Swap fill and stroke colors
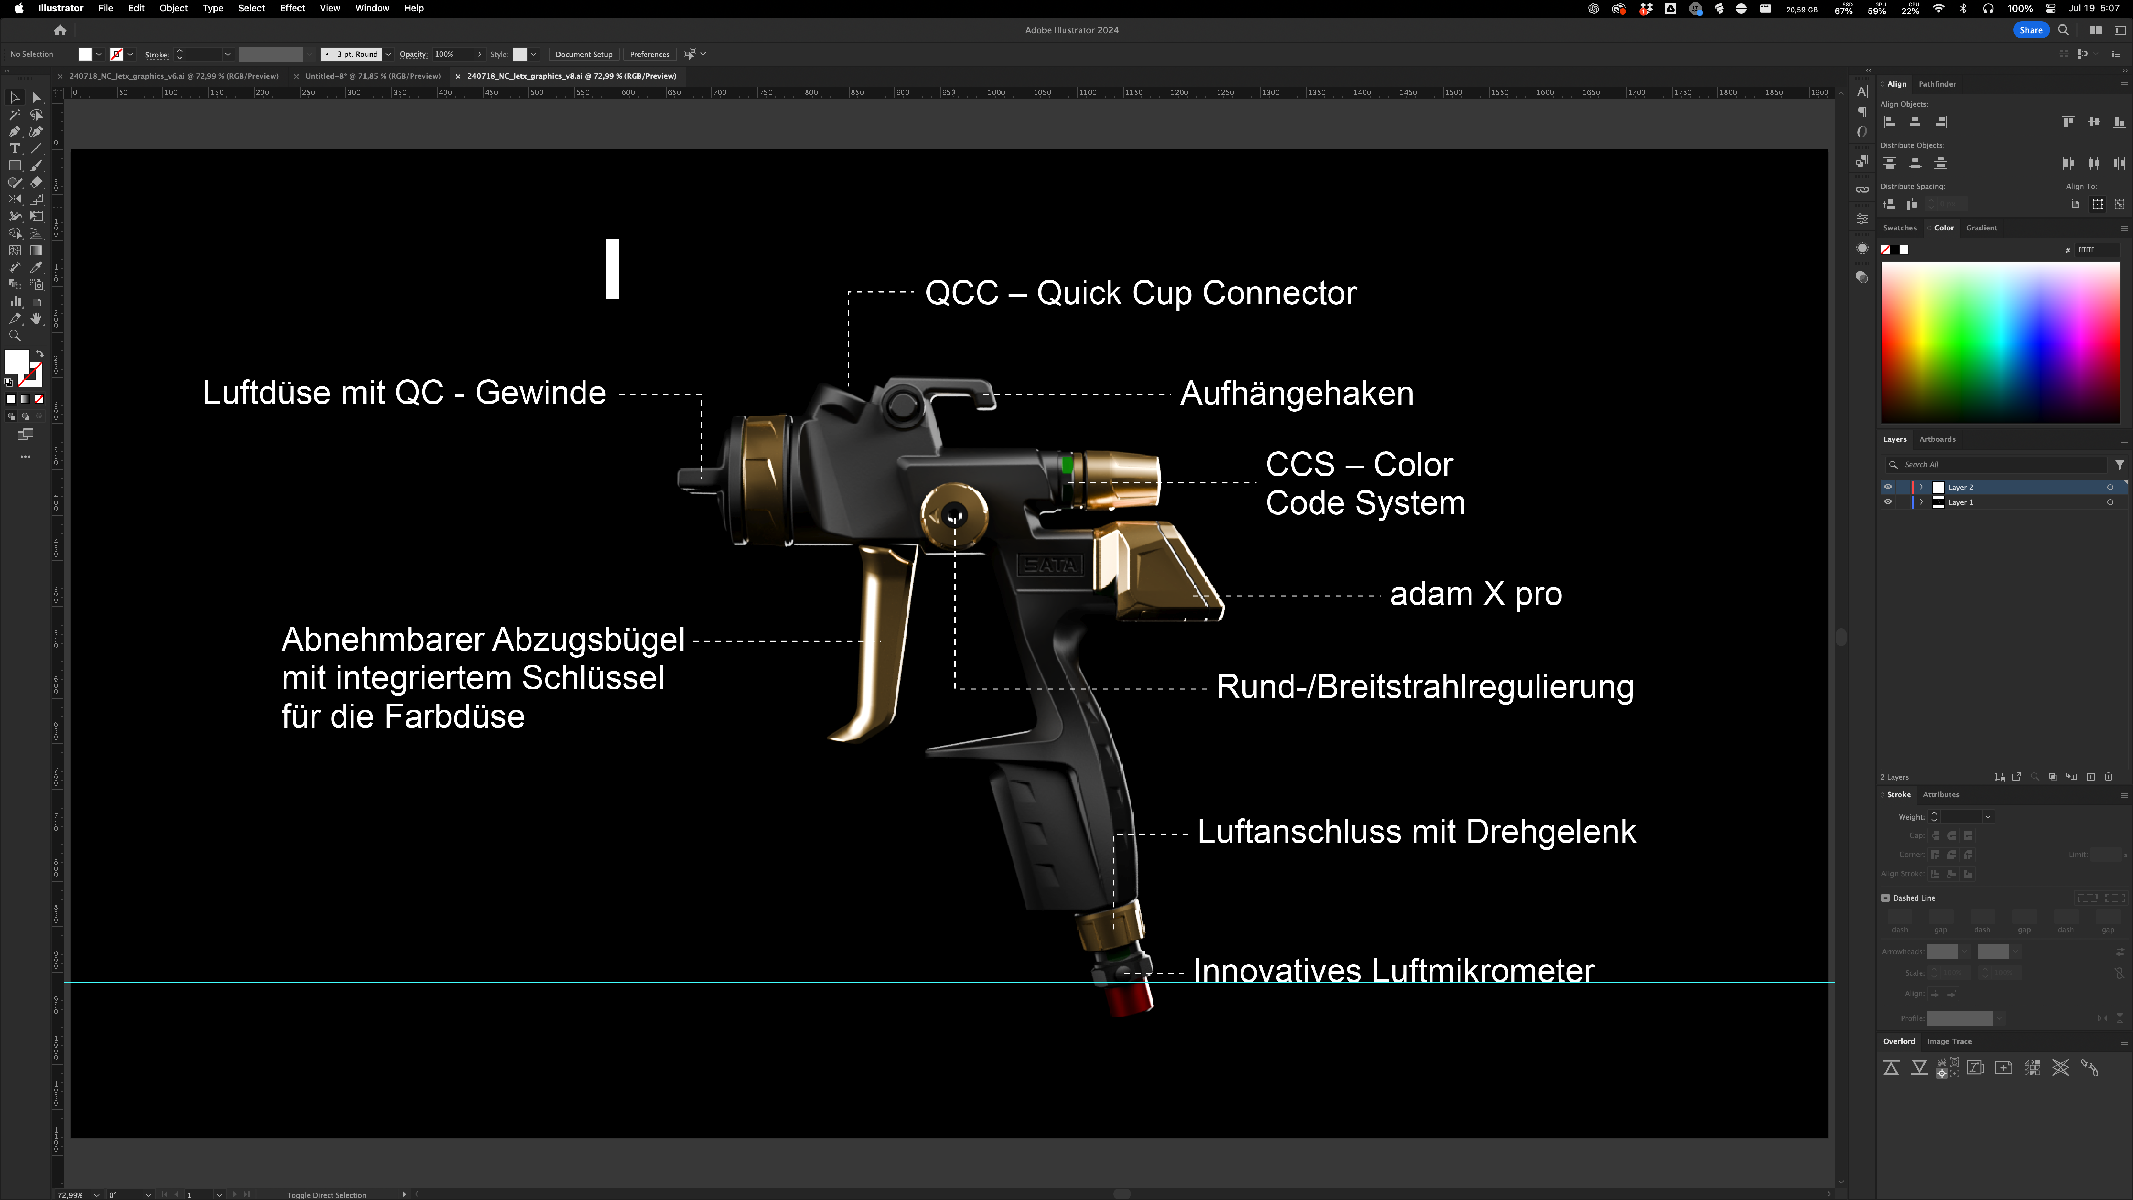The width and height of the screenshot is (2133, 1200). tap(39, 354)
